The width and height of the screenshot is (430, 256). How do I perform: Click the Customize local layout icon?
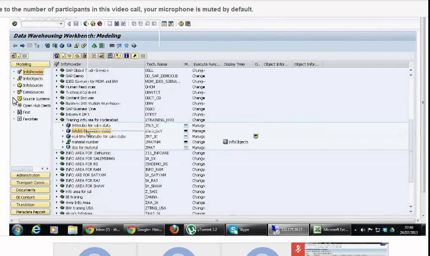click(188, 24)
